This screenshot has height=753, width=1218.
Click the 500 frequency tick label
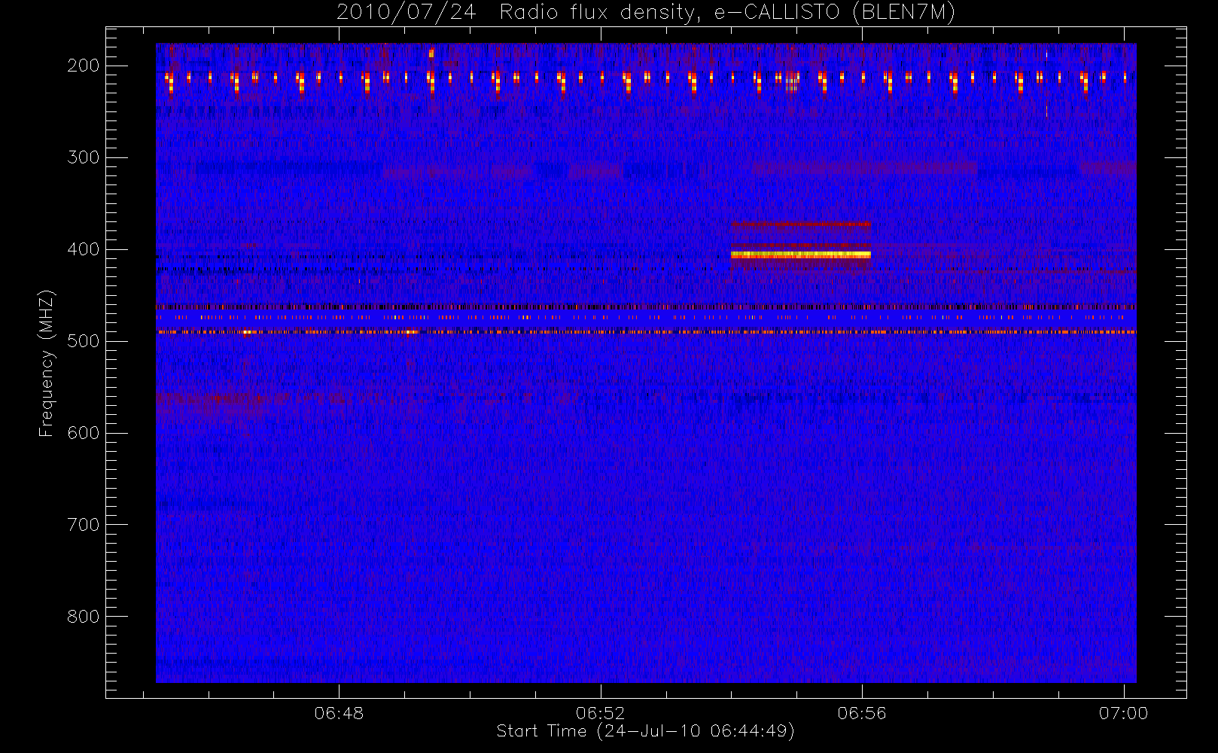84,341
